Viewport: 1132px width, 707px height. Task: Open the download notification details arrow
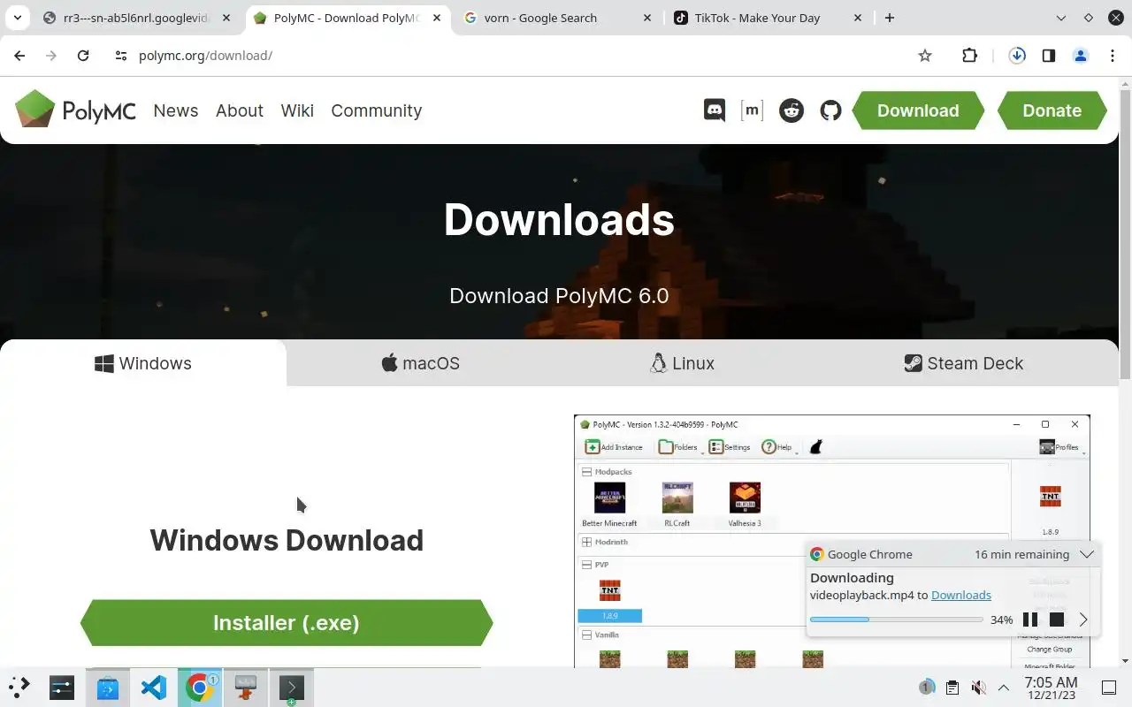[x=1083, y=620]
